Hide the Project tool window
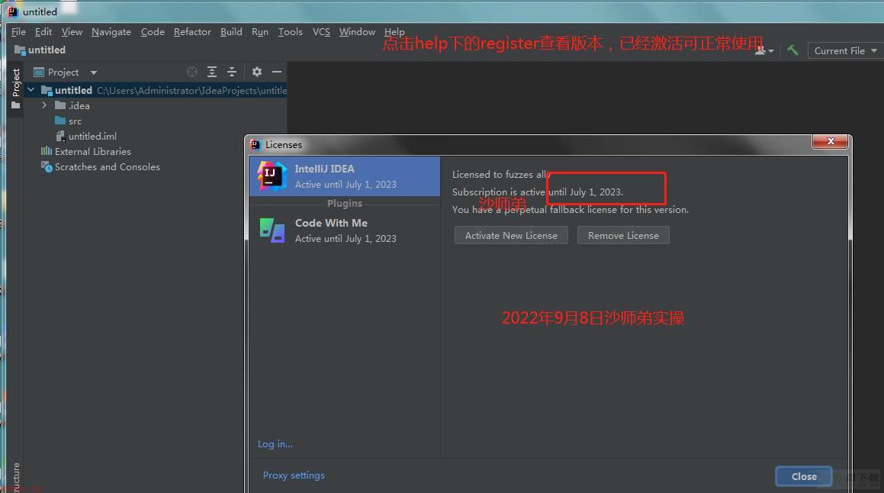This screenshot has height=493, width=884. 277,72
